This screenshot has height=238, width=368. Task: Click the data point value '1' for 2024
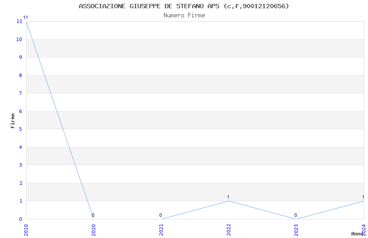click(363, 197)
